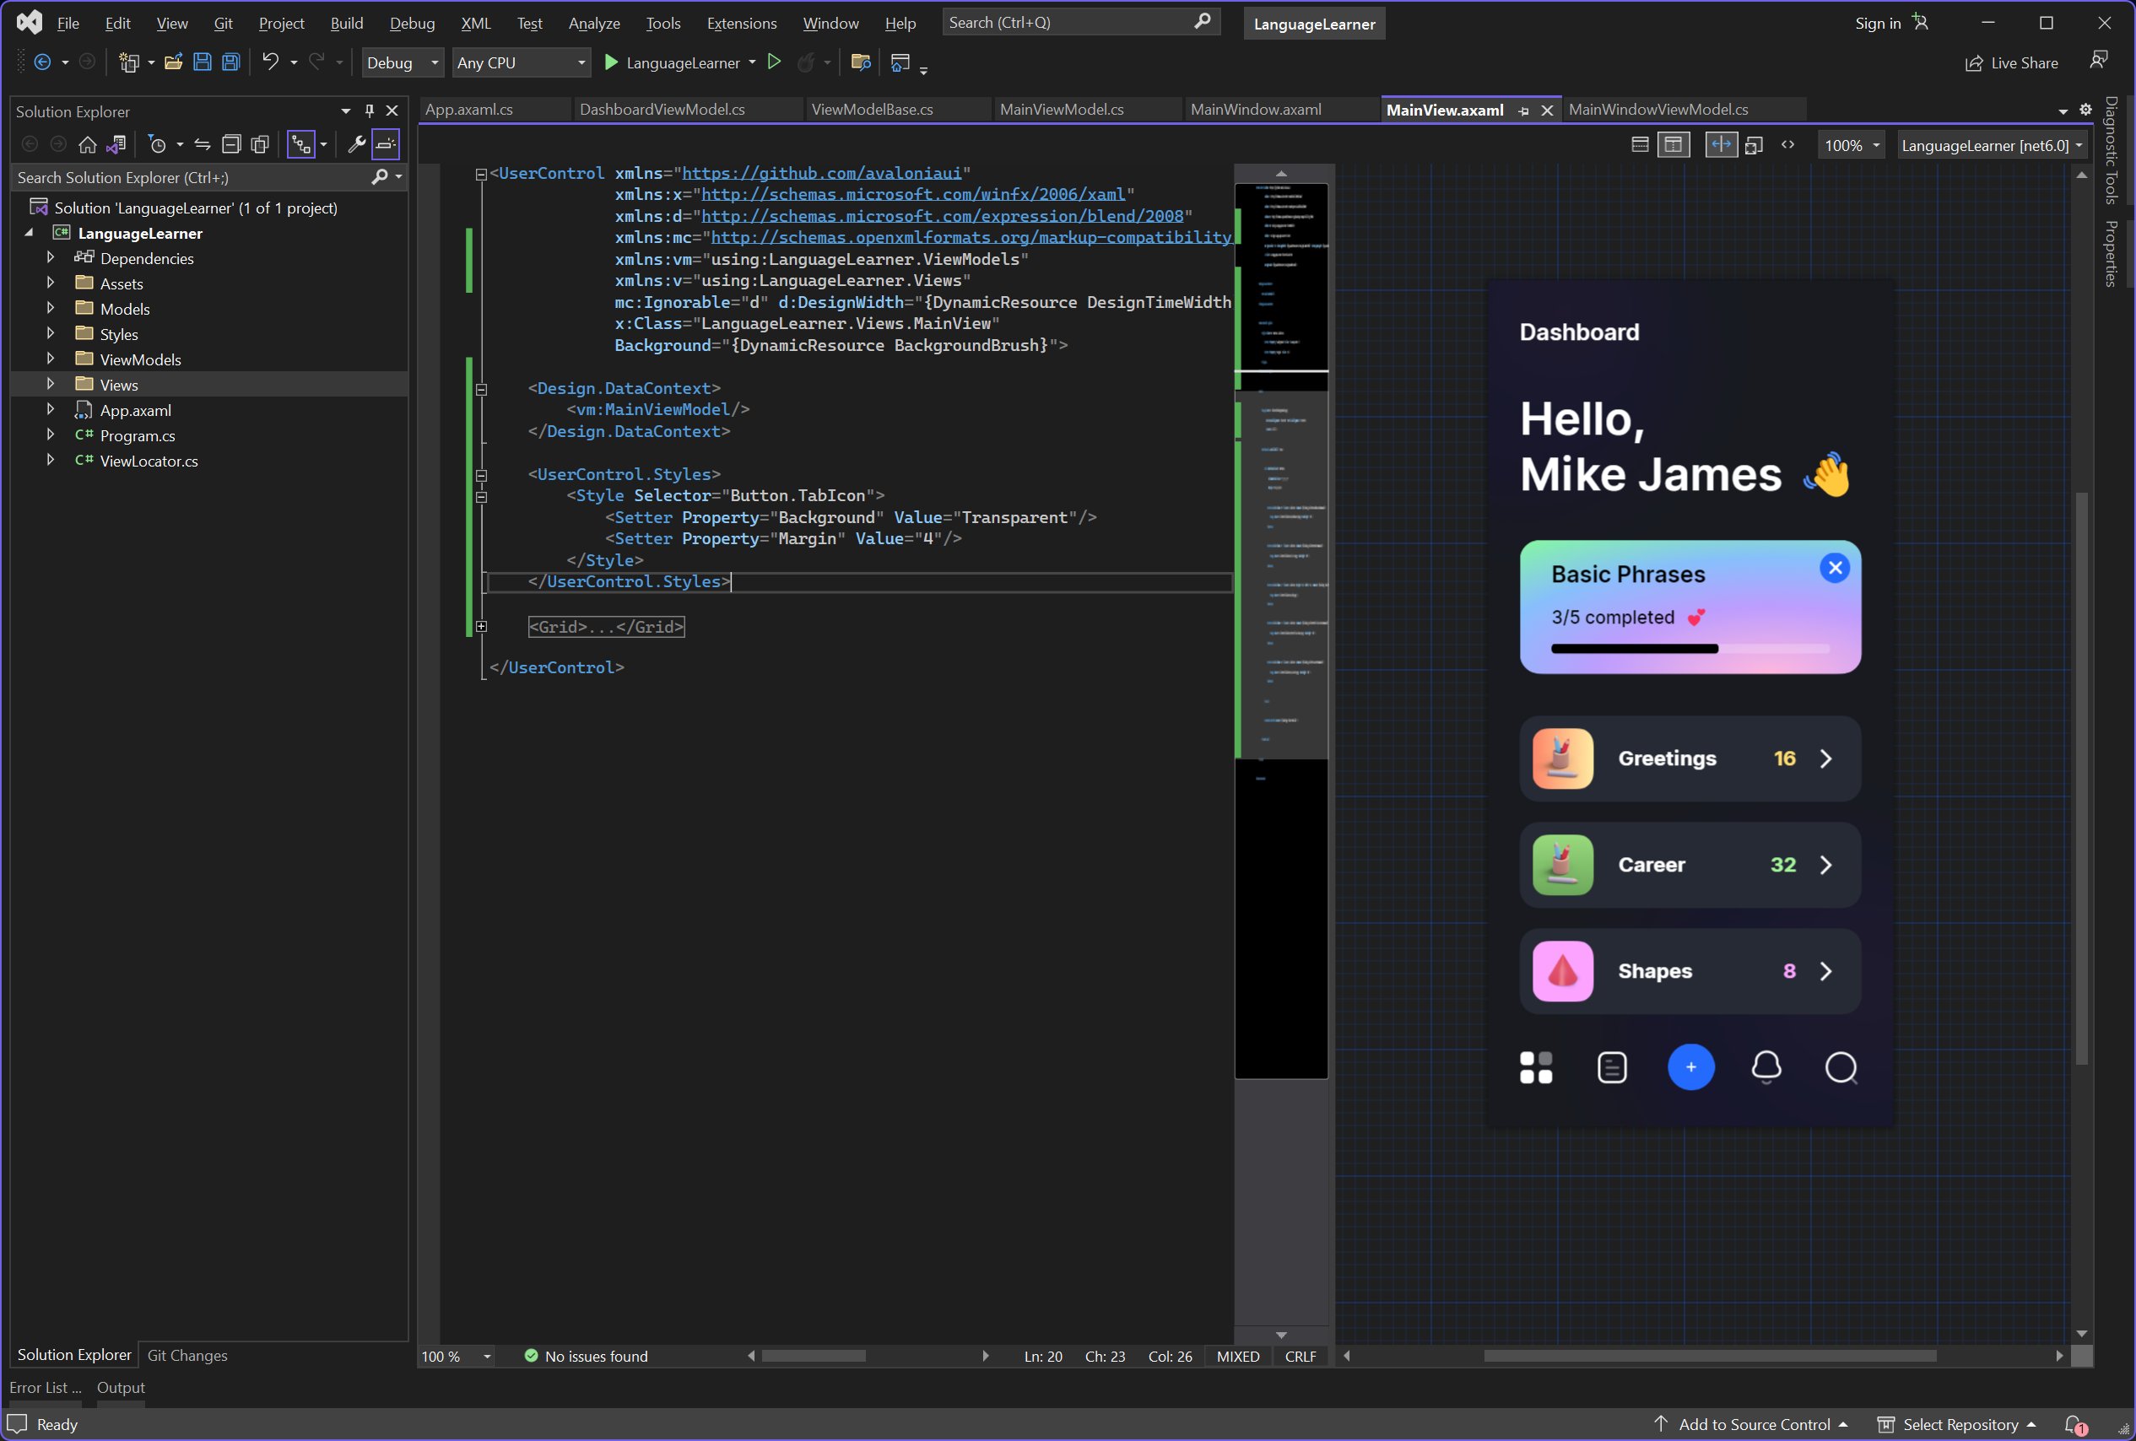This screenshot has width=2136, height=1441.
Task: Click the Undo toolbar icon
Action: (x=270, y=62)
